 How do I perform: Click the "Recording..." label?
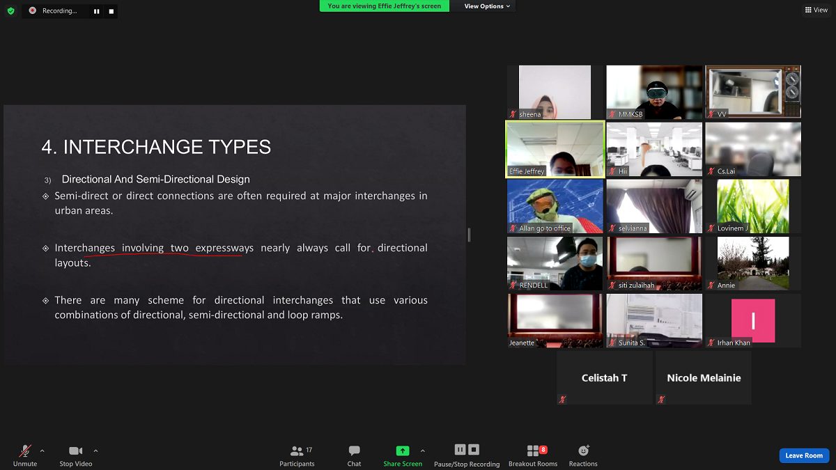(59, 11)
